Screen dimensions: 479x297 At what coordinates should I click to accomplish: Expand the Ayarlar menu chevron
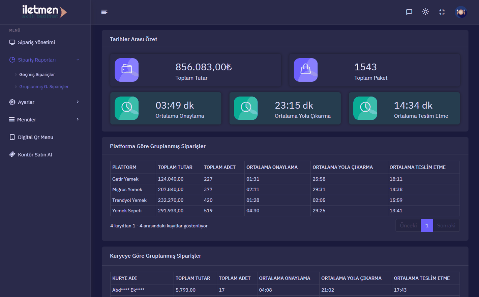click(x=78, y=102)
